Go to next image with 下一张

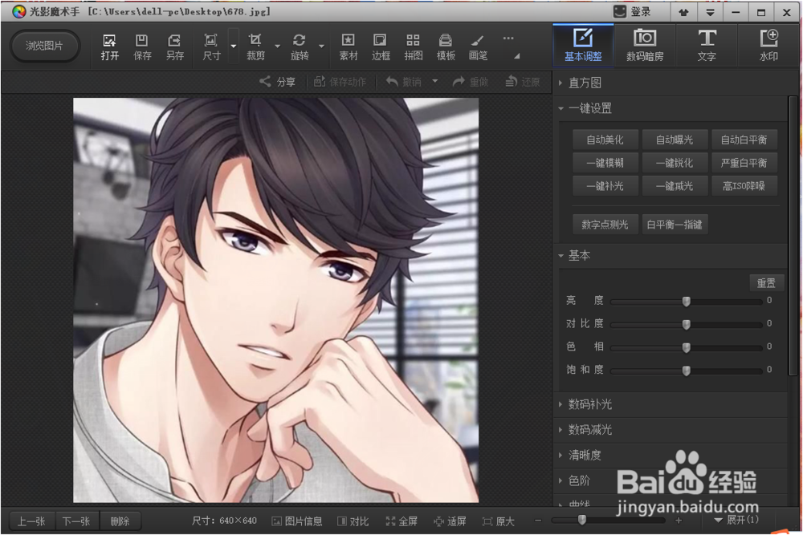pyautogui.click(x=76, y=521)
